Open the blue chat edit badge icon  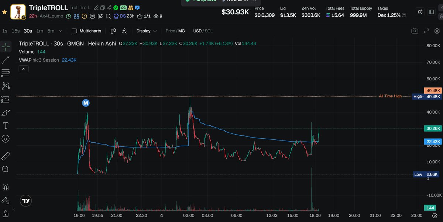pos(137,8)
